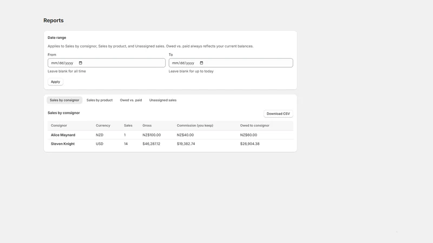Click the USD currency cell
Viewport: 433px width, 243px height.
click(100, 144)
